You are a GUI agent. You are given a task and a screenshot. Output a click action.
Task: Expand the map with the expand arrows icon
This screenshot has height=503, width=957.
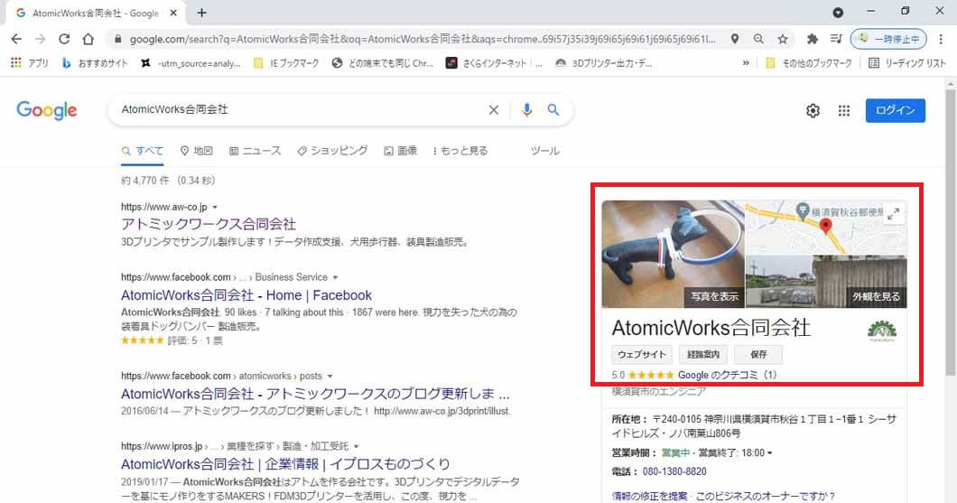click(894, 214)
